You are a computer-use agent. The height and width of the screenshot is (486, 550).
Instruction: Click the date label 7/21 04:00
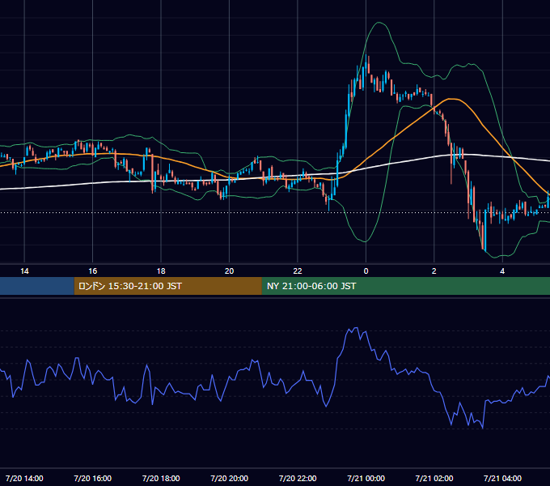tap(502, 478)
